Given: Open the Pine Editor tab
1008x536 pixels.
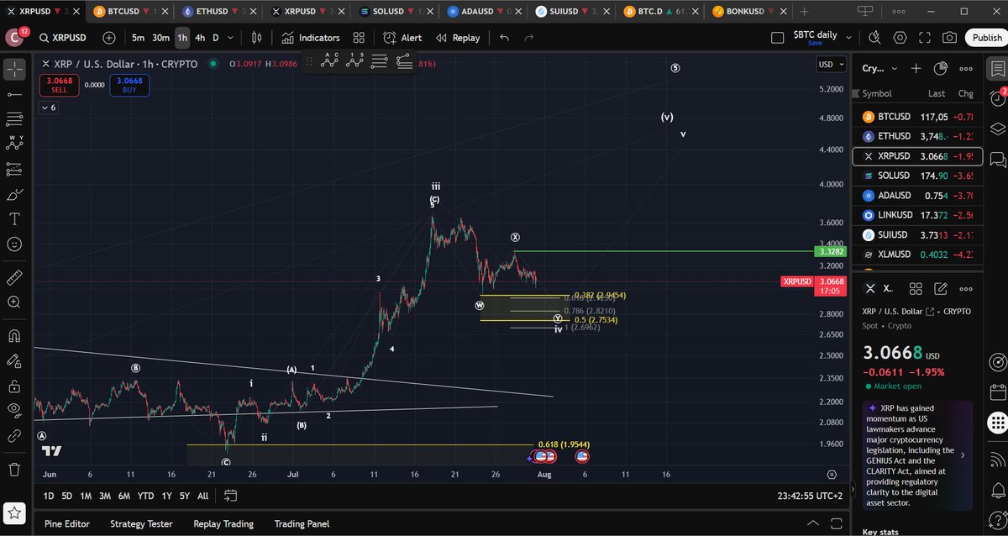Looking at the screenshot, I should pos(66,523).
